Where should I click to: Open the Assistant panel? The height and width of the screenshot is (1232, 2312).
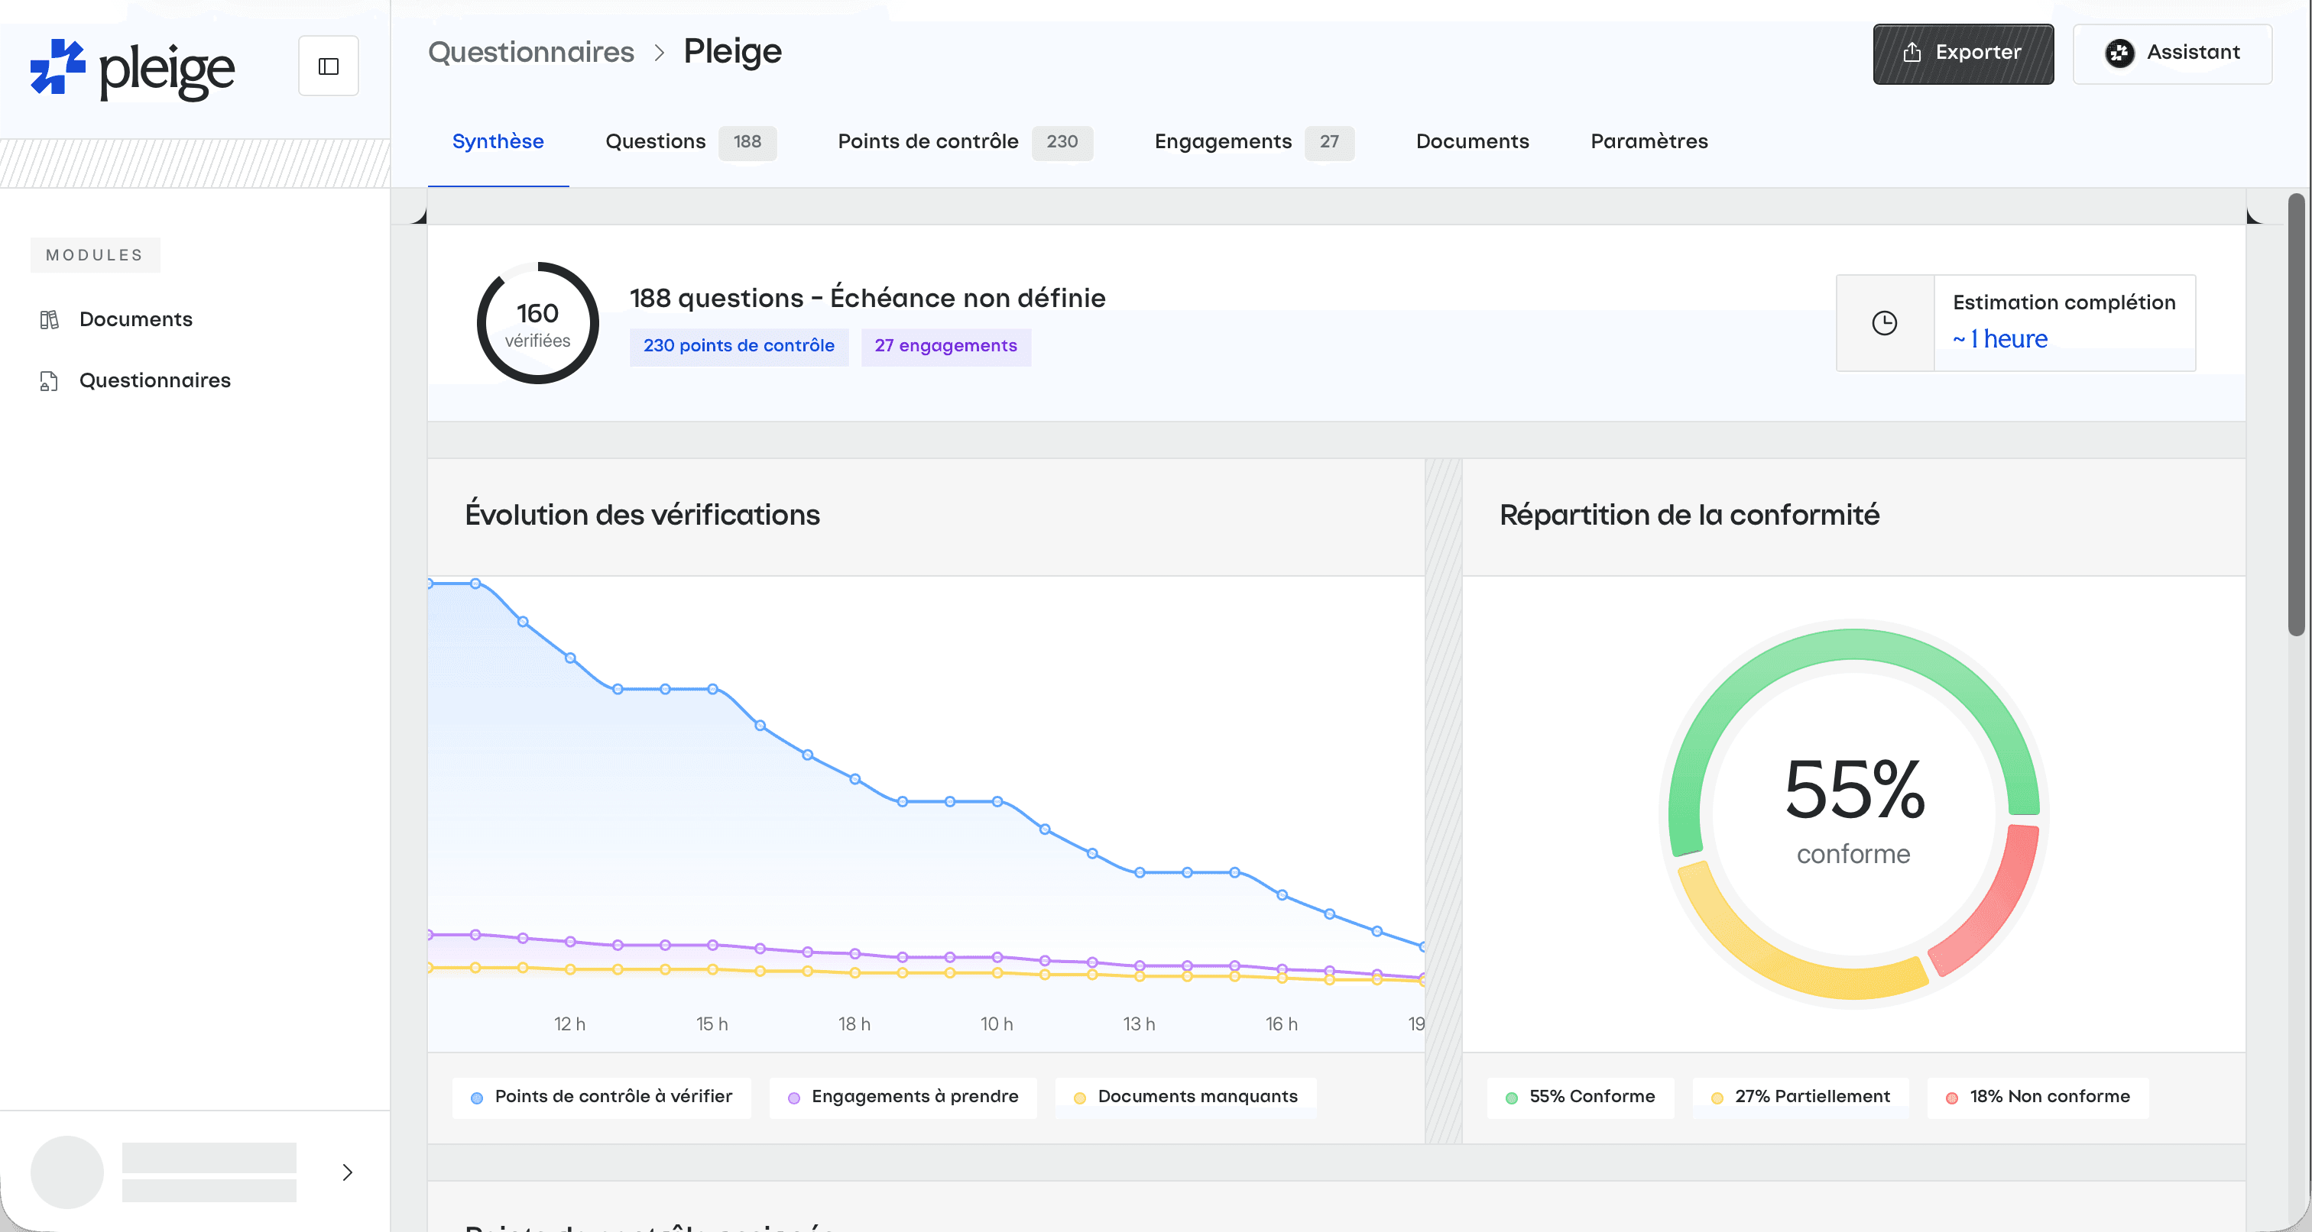coord(2172,53)
